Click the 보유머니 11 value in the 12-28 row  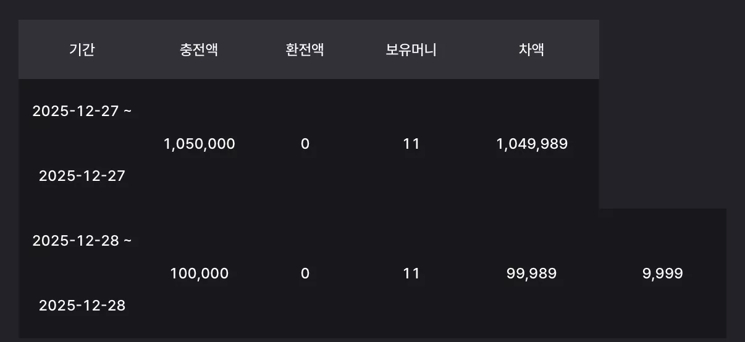411,273
